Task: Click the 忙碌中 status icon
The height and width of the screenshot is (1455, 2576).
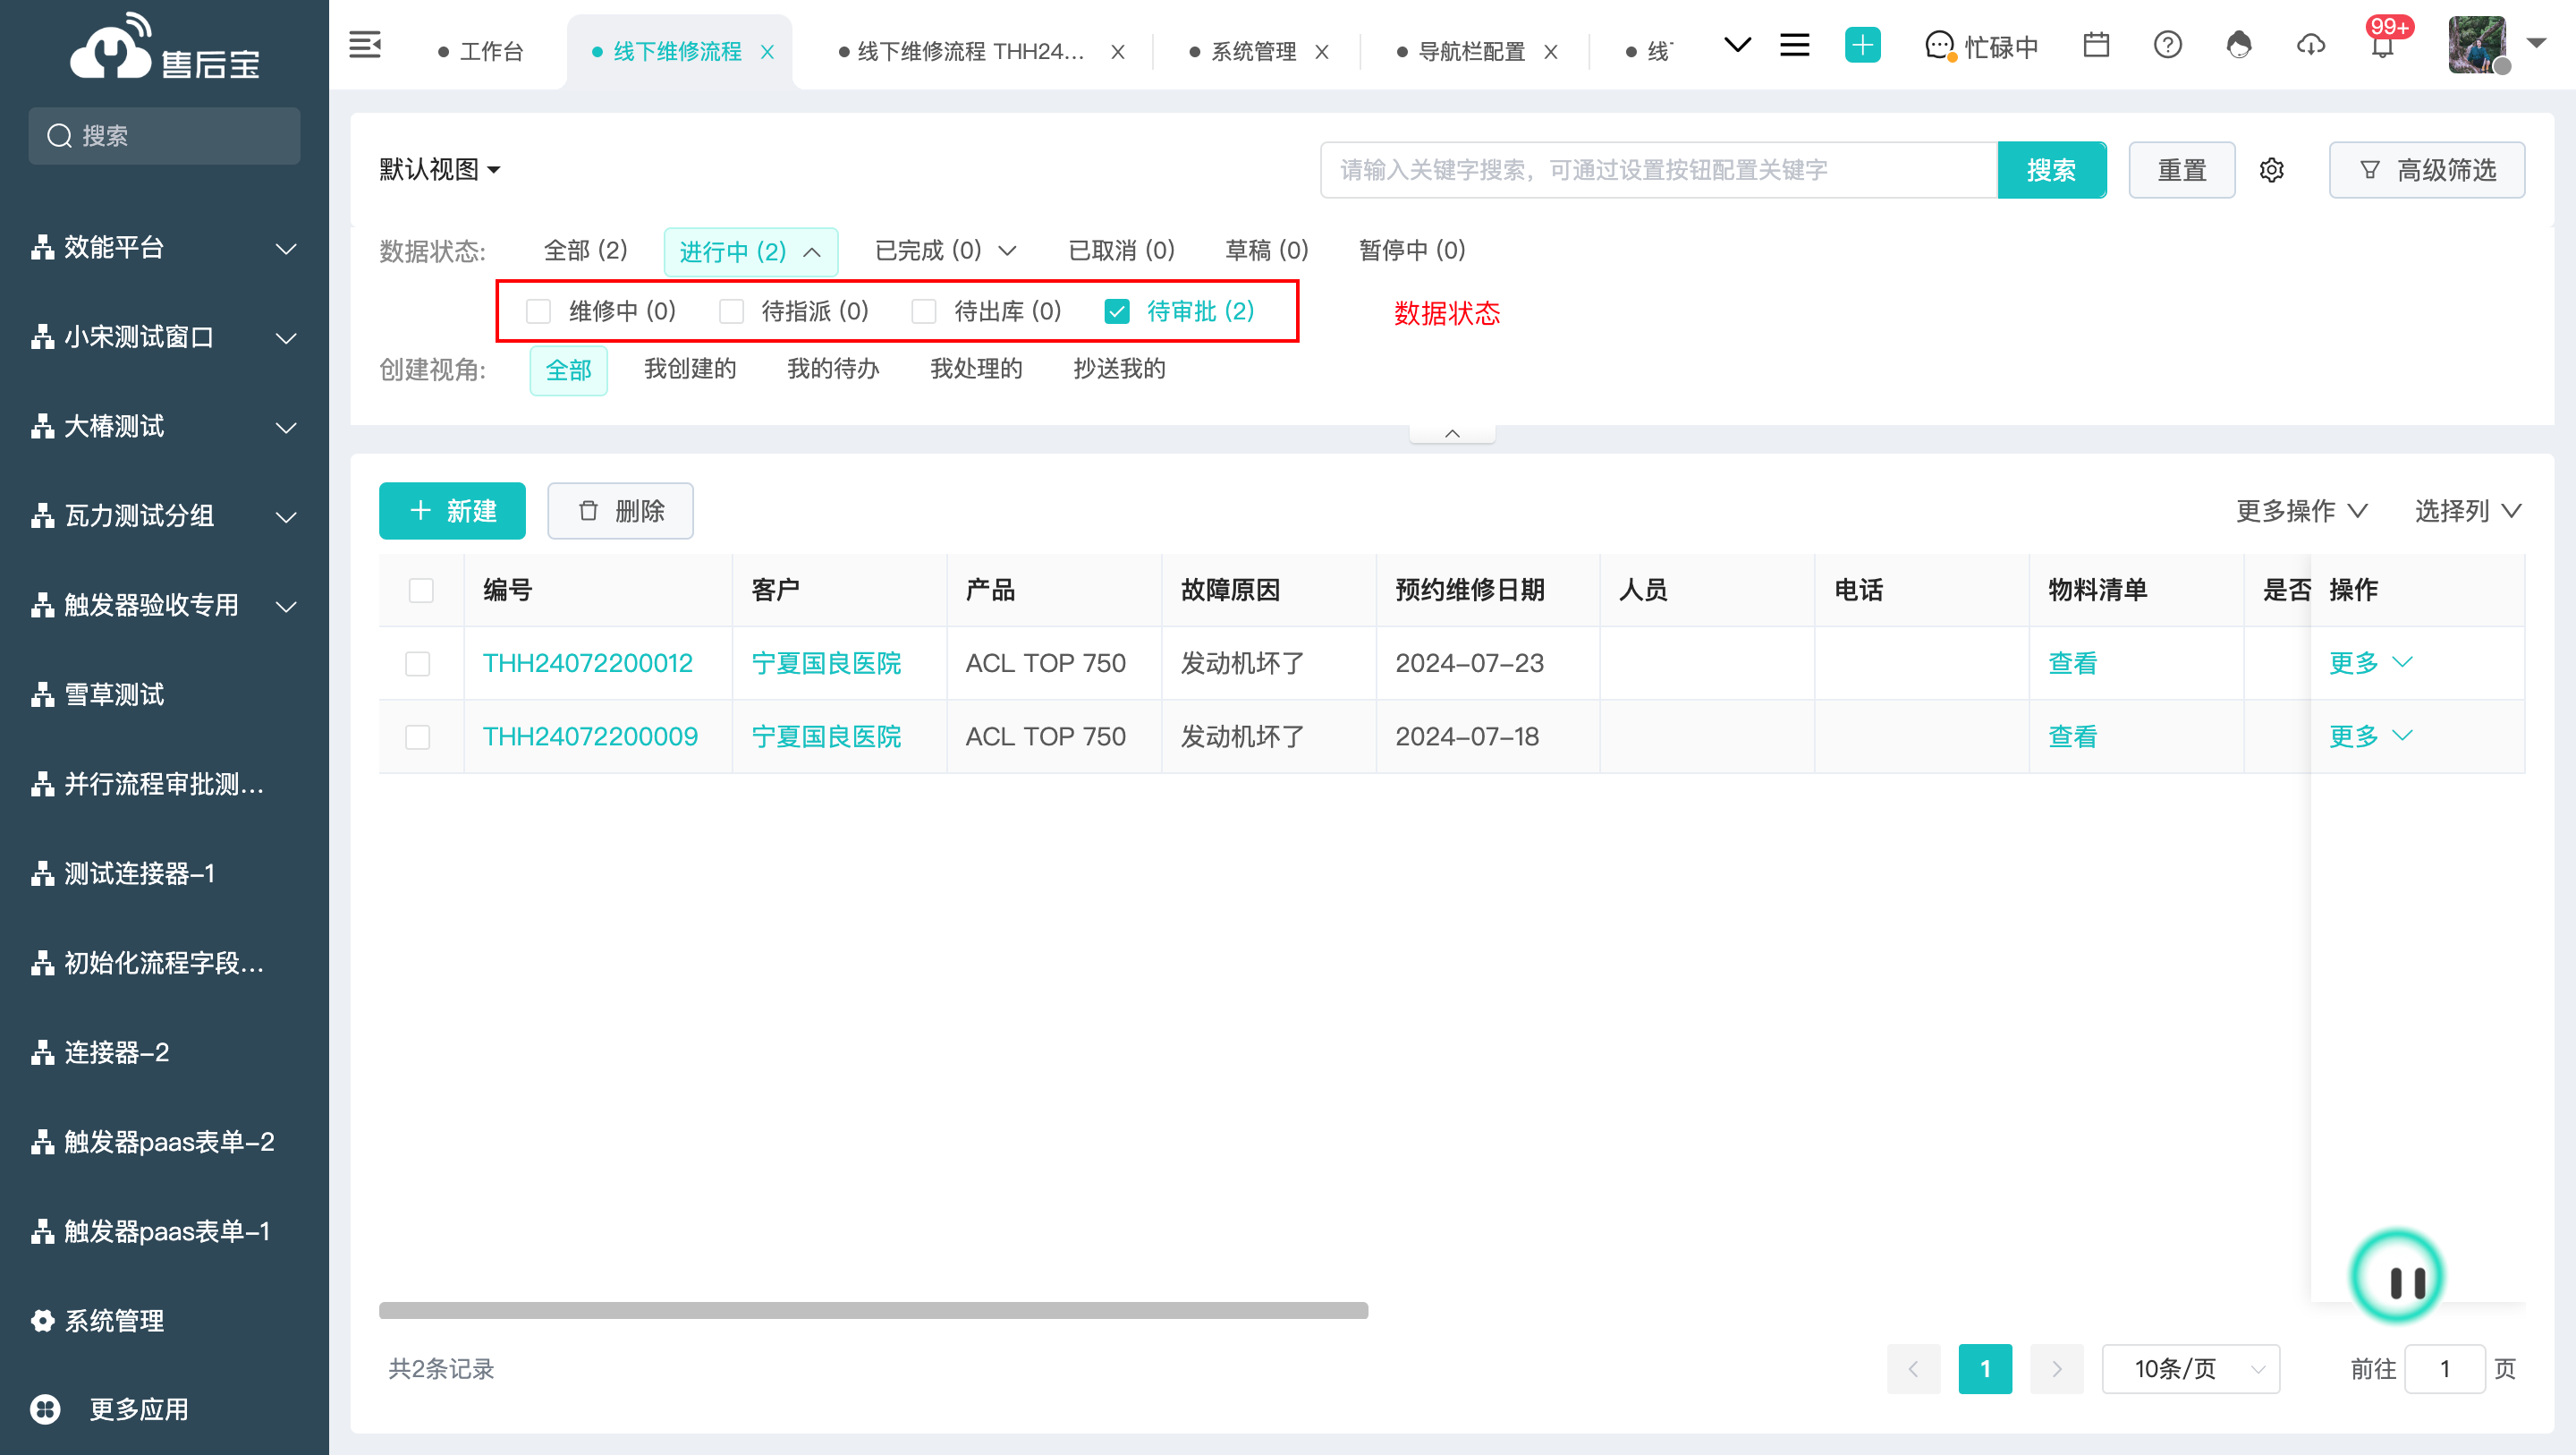Action: pyautogui.click(x=1940, y=46)
